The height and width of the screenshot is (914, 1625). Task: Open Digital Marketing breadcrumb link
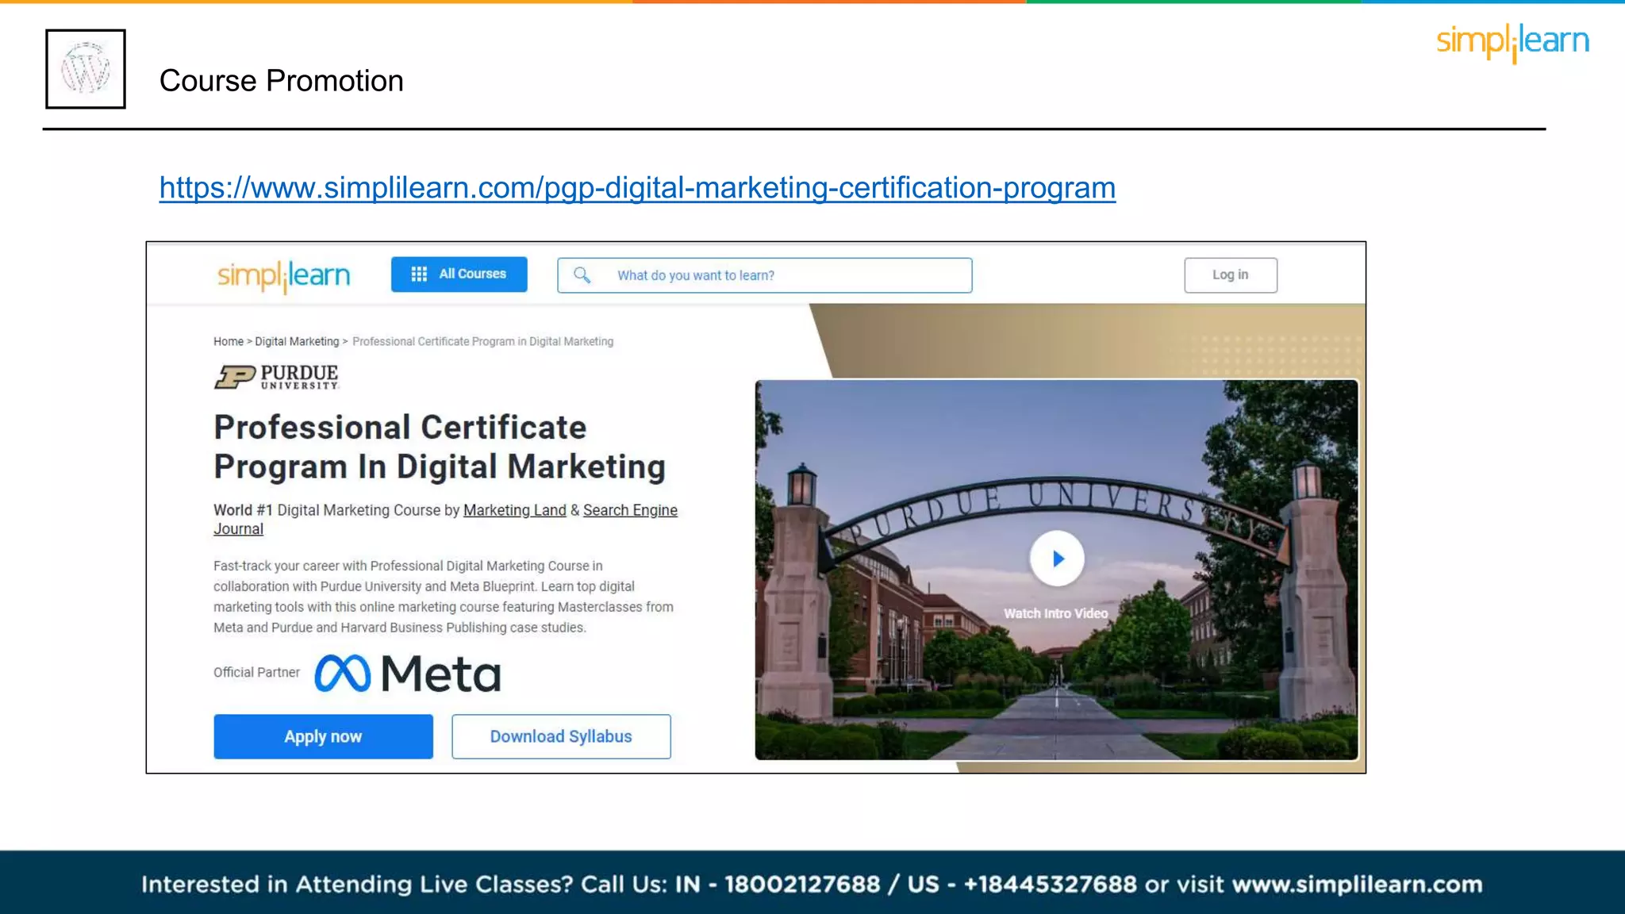[297, 341]
